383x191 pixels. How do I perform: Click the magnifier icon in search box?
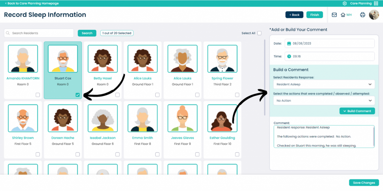coord(8,33)
